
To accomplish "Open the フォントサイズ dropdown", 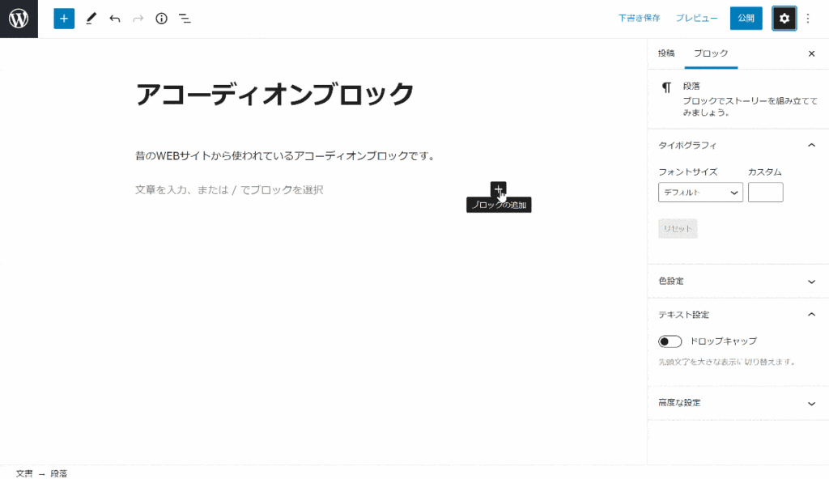I will (699, 192).
